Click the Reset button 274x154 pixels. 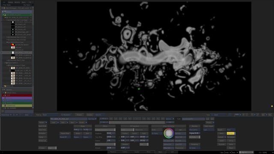pos(231,148)
